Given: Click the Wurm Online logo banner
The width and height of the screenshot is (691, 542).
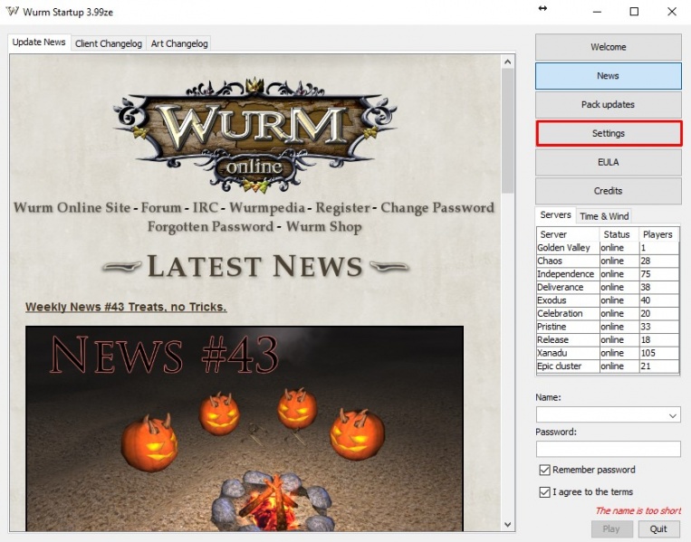Looking at the screenshot, I should coord(254,136).
